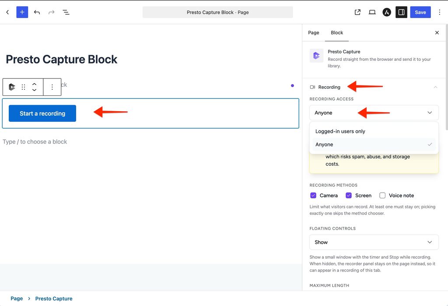This screenshot has height=306, width=448.
Task: Close the settings sidebar
Action: pos(437,32)
